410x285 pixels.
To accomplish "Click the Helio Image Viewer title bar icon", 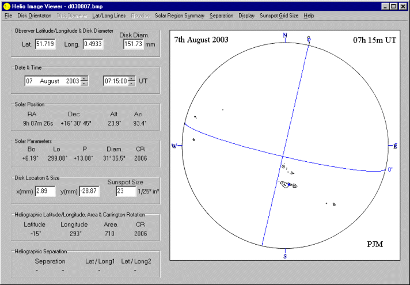I will (x=6, y=5).
